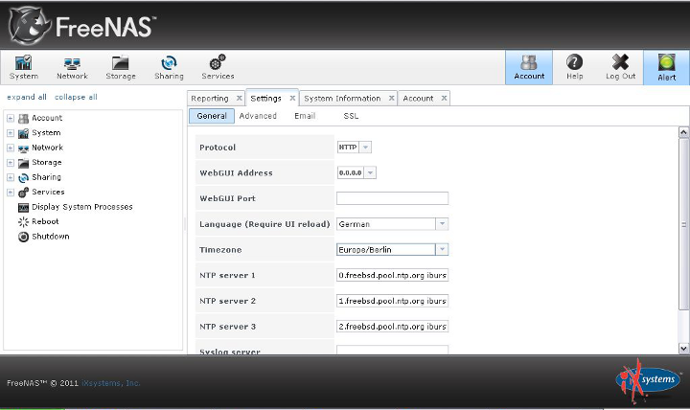
Task: Close the Settings tab
Action: click(x=292, y=98)
